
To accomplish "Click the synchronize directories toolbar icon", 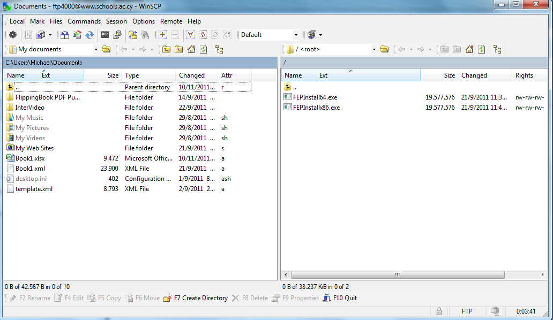I will click(x=77, y=34).
